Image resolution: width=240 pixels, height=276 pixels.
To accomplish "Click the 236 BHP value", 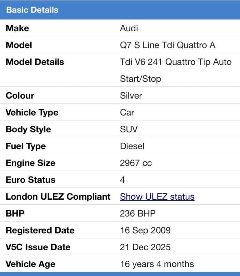I will 137,213.
